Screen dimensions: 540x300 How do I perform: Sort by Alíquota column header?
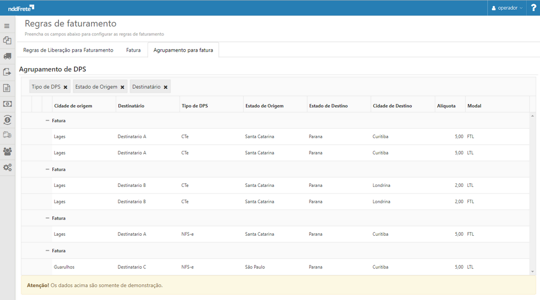(446, 106)
